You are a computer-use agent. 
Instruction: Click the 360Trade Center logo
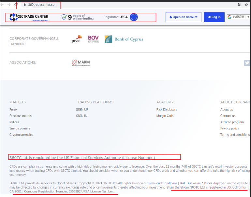(29, 17)
